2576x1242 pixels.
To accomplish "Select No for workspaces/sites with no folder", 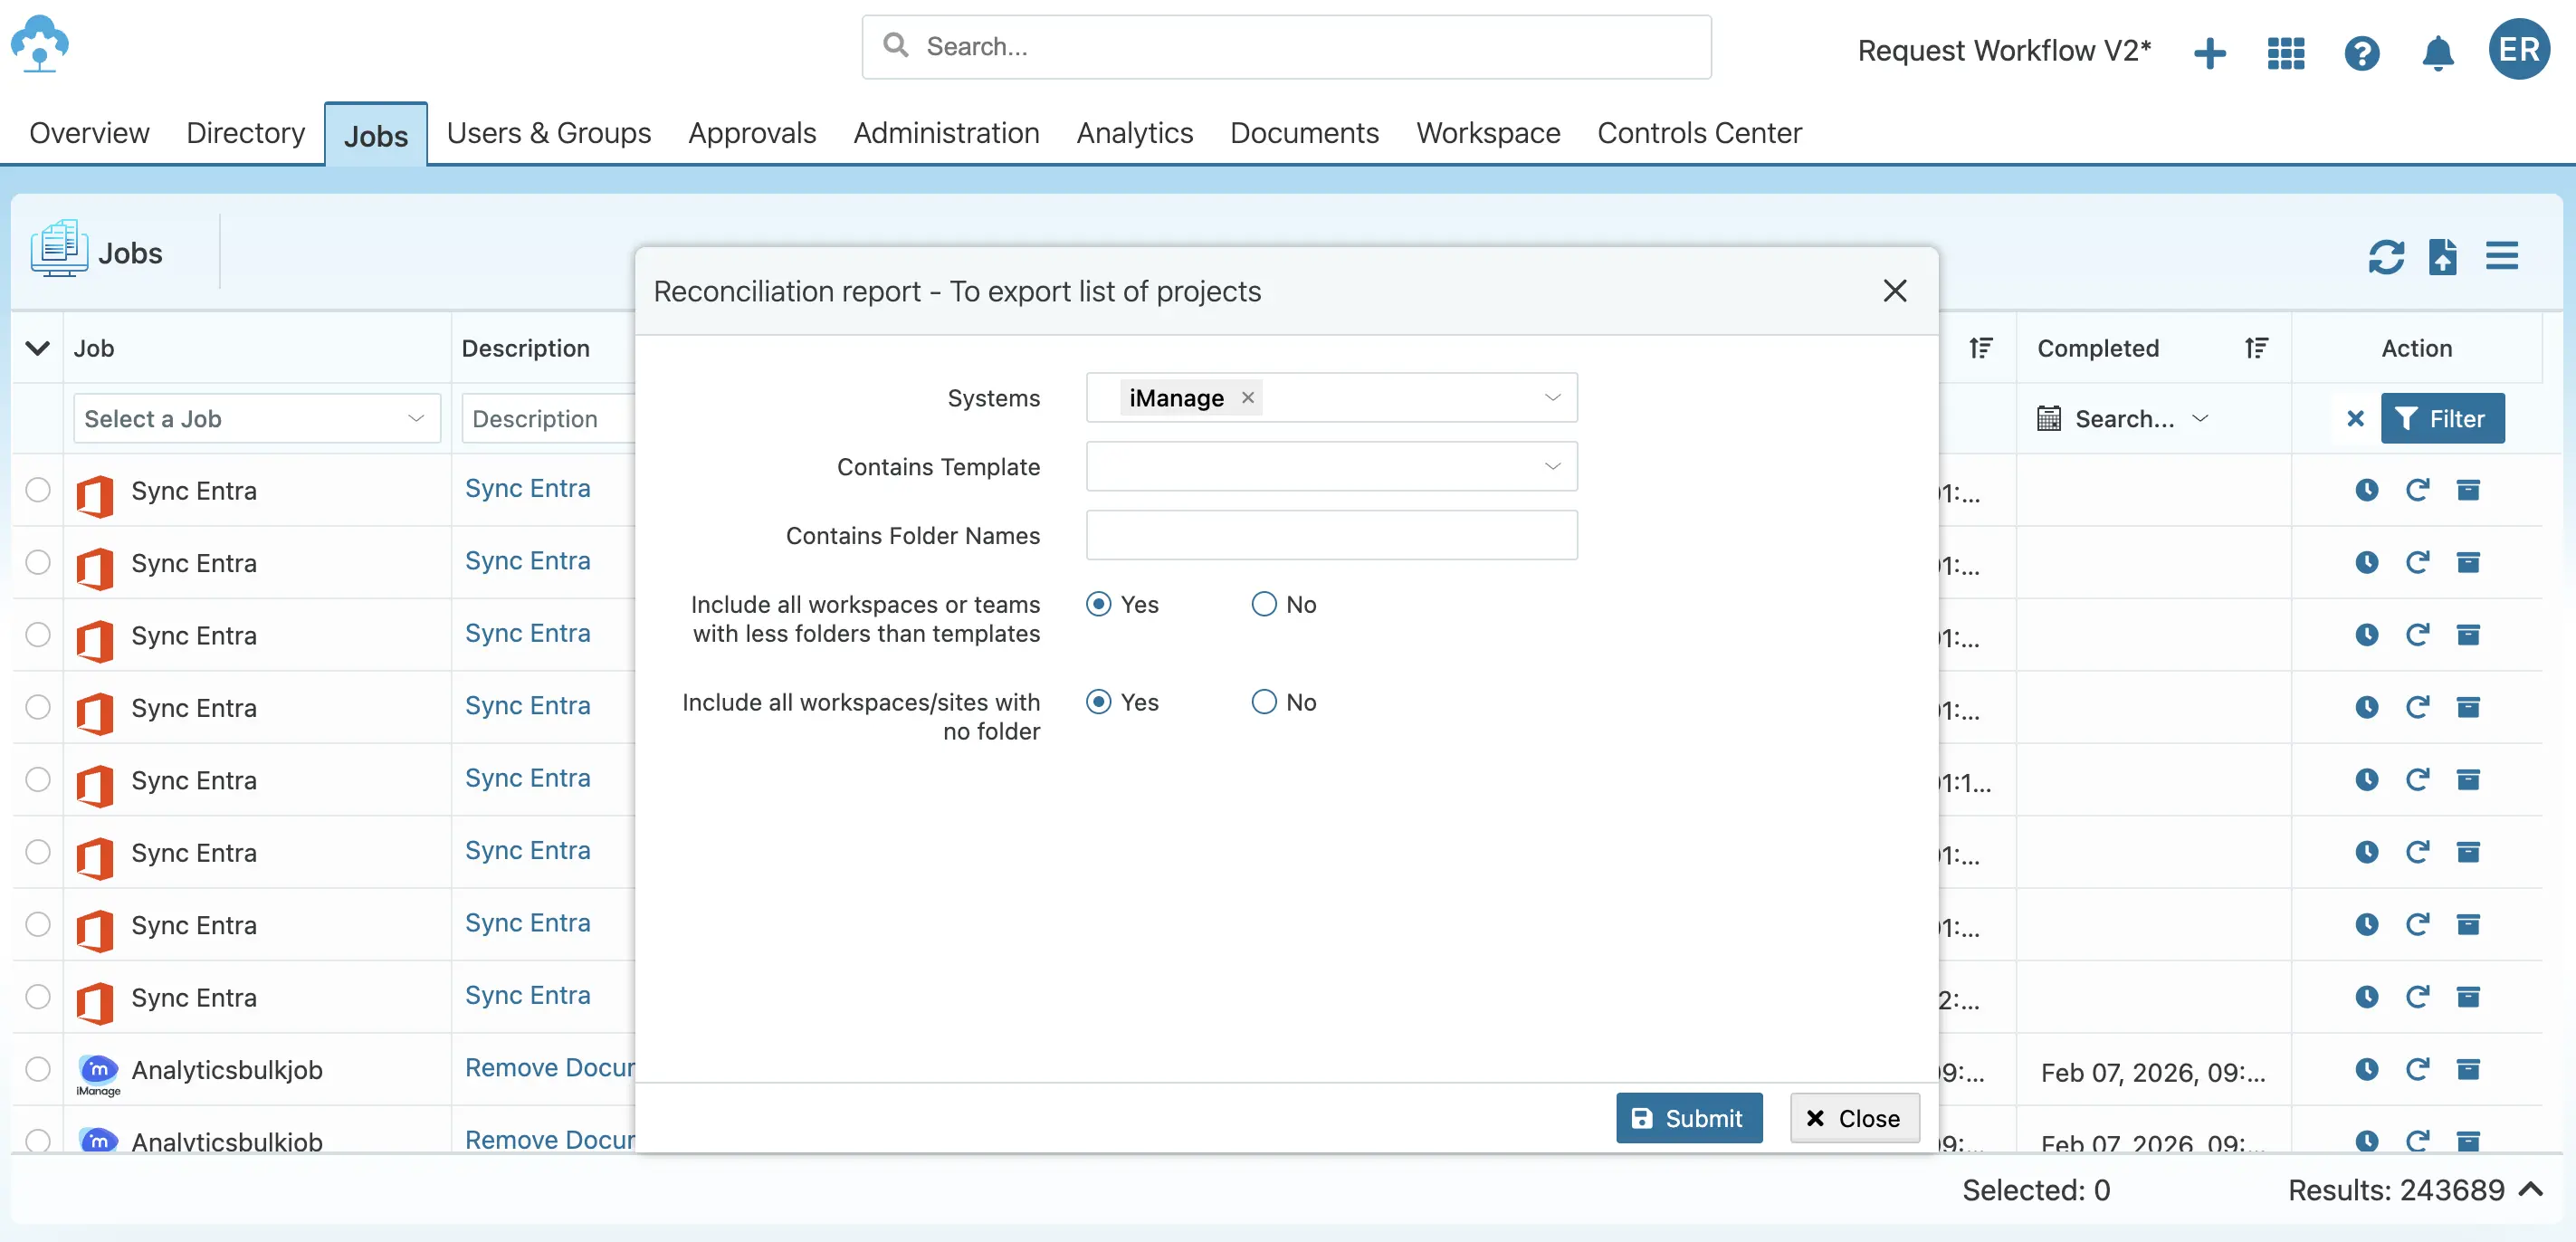I will (x=1262, y=701).
